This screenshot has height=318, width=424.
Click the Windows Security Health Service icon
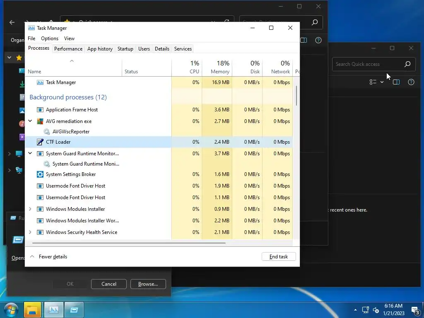40,232
